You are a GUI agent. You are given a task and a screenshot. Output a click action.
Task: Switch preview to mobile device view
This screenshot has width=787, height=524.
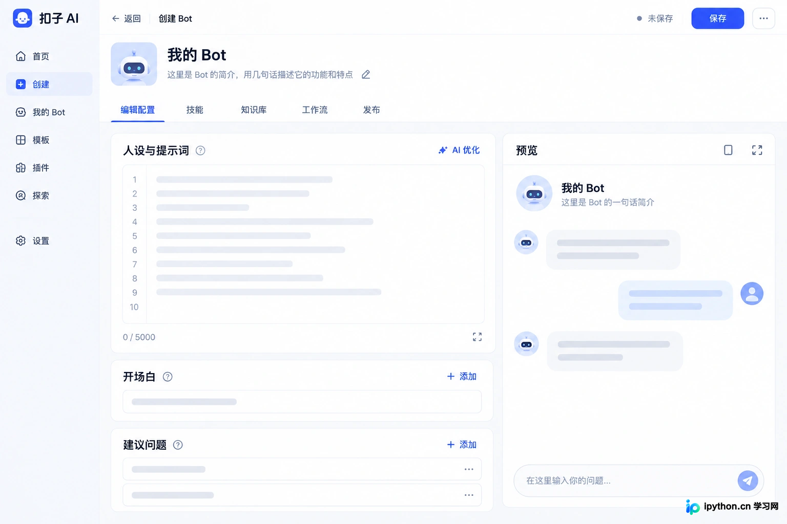tap(728, 150)
